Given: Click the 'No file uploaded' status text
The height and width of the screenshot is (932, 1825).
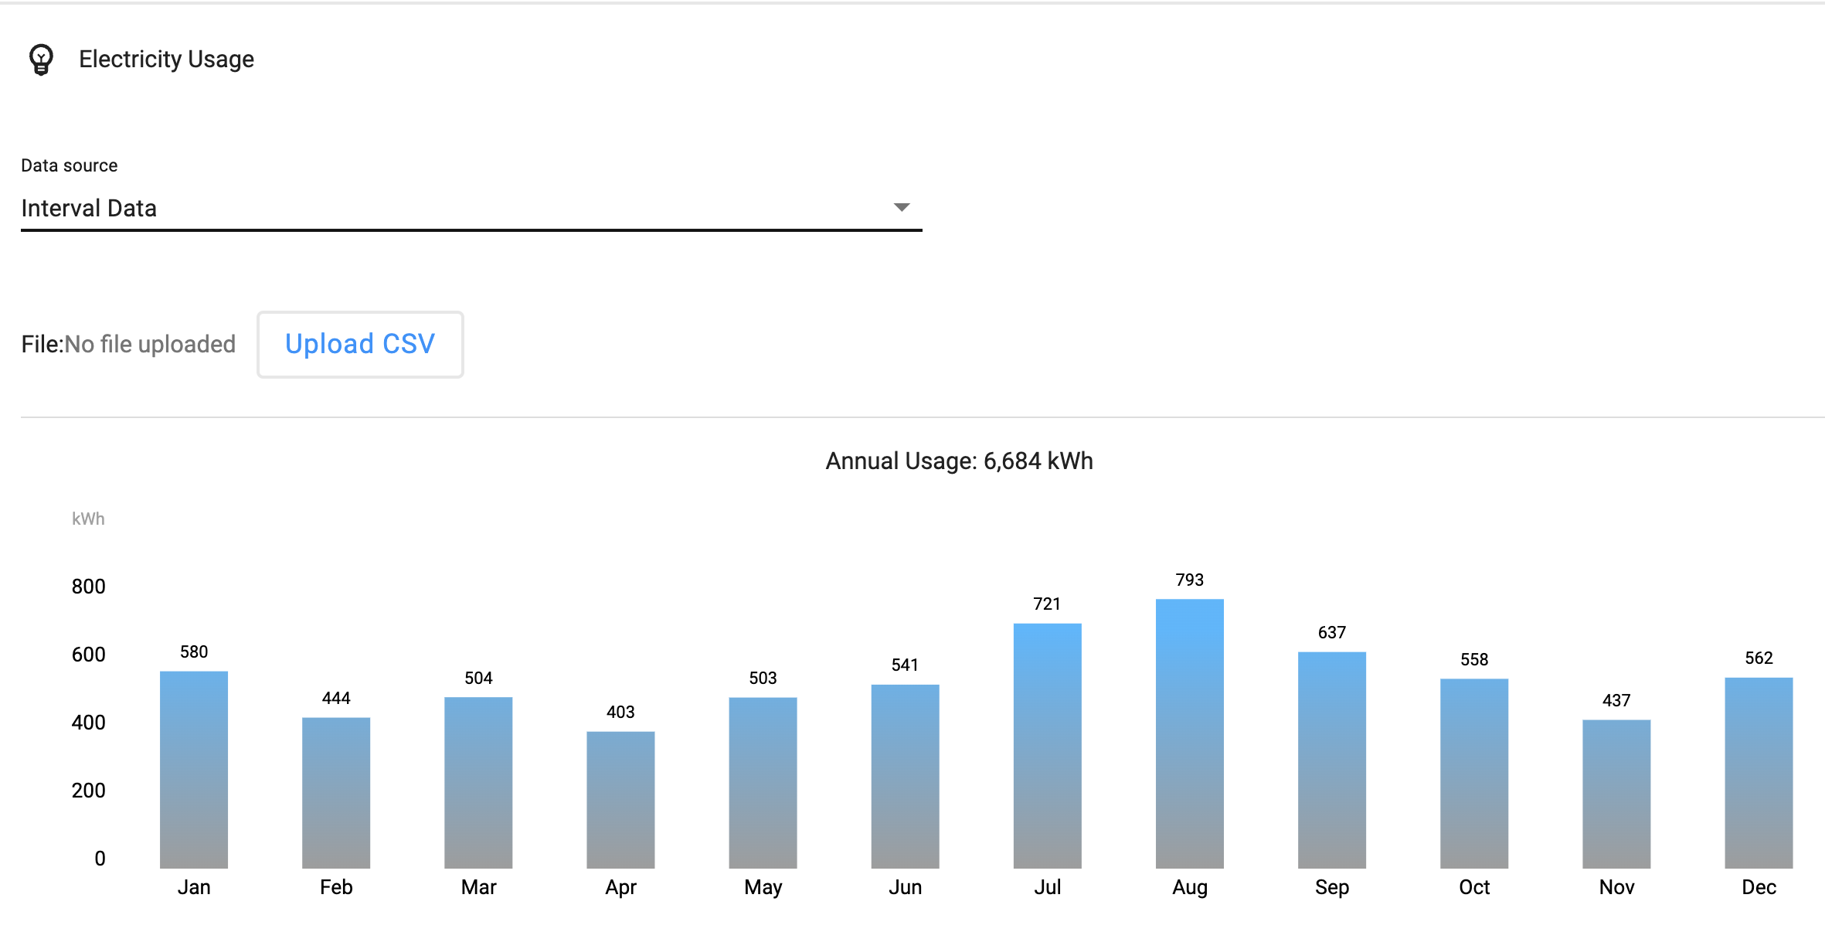Looking at the screenshot, I should coord(150,344).
